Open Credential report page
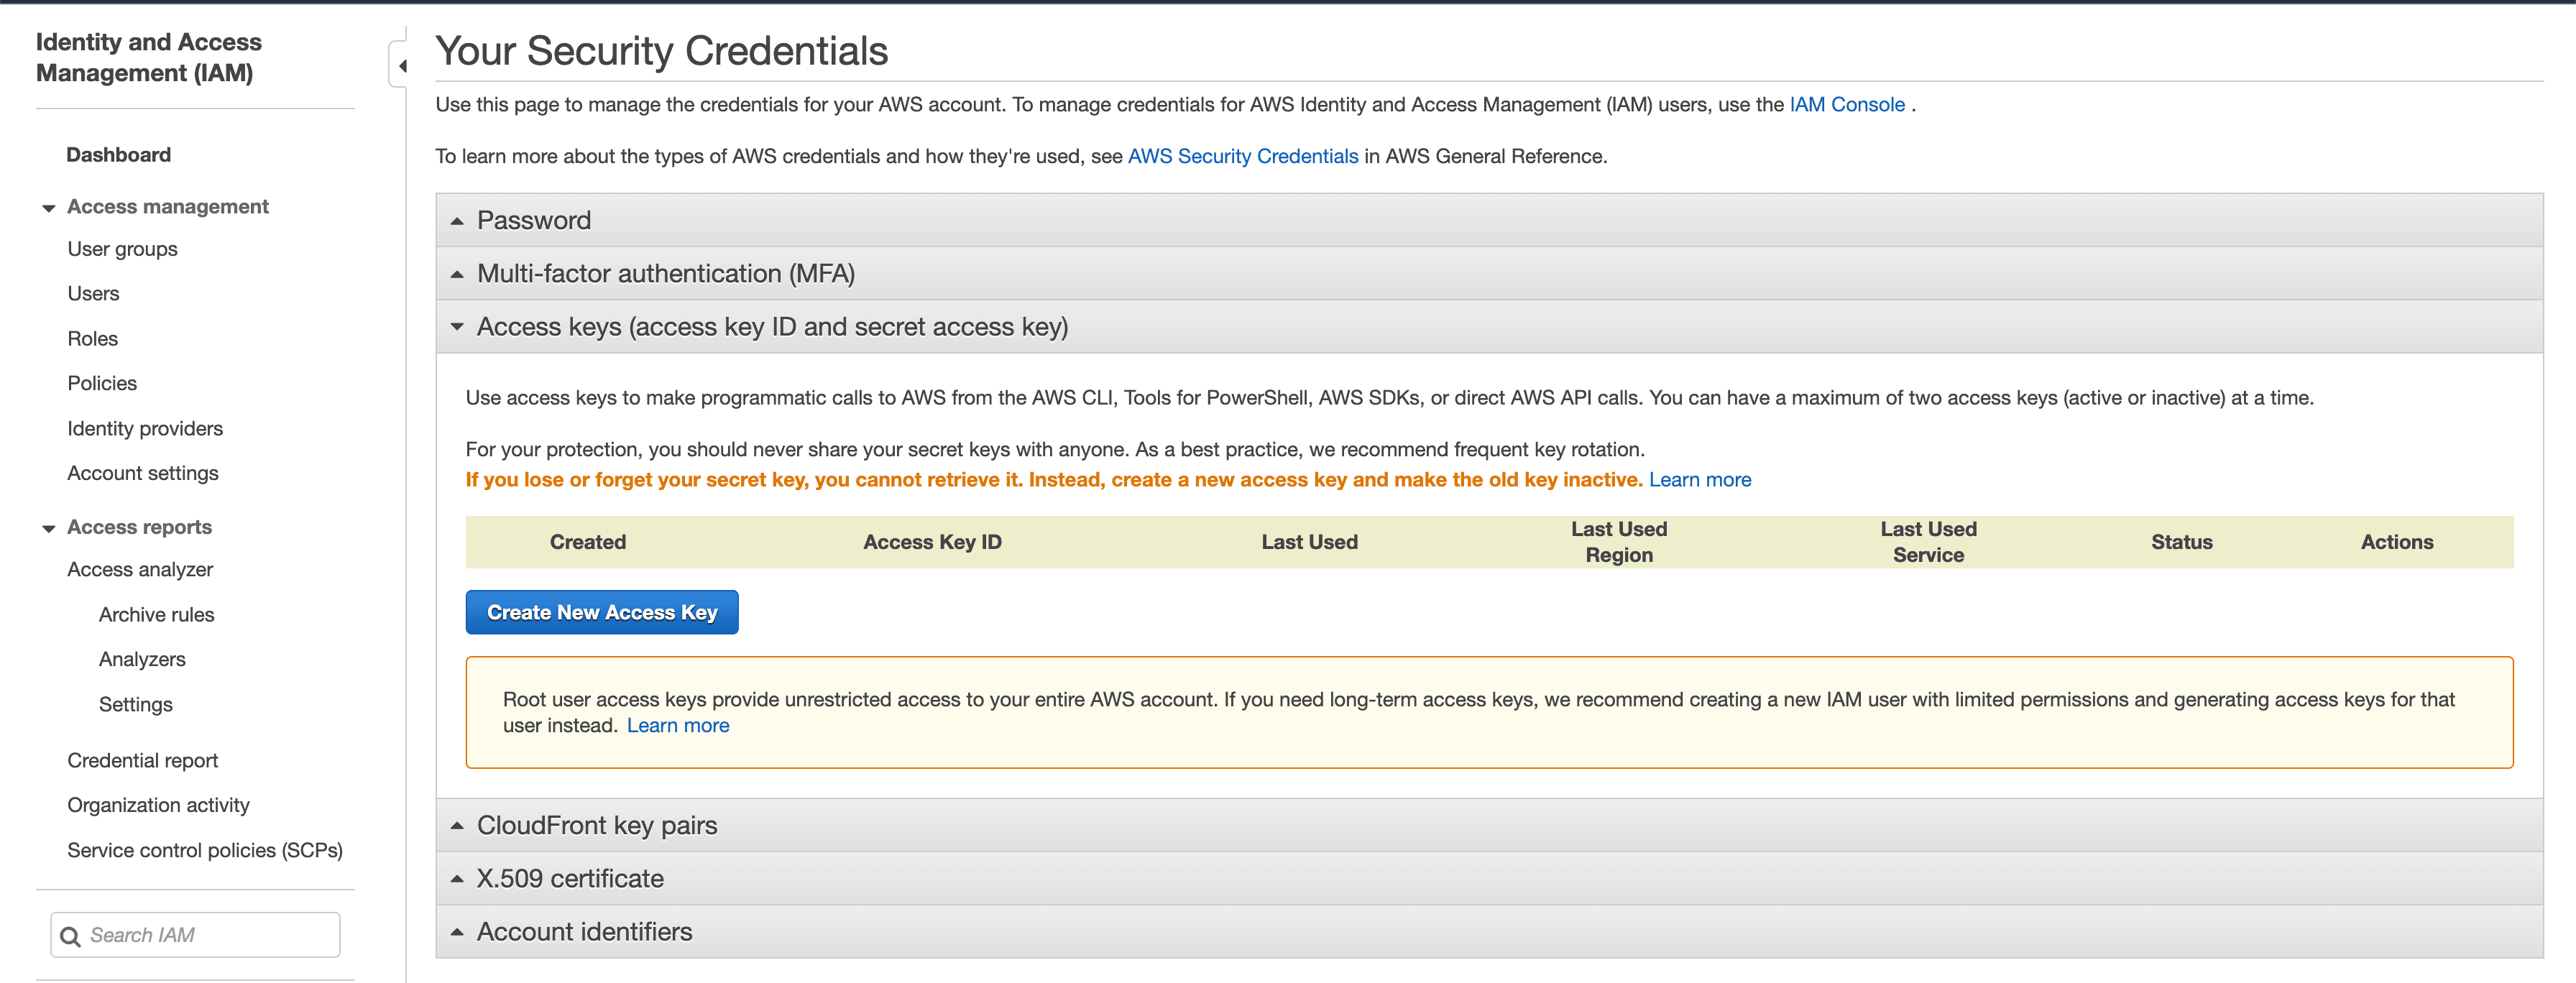Screen dimensions: 2576x983 [x=142, y=760]
